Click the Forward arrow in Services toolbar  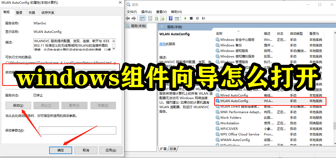134,18
